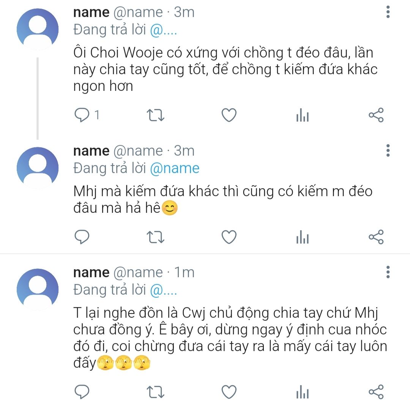Like the tweet starting "Mhj mà kiếm"

(229, 237)
